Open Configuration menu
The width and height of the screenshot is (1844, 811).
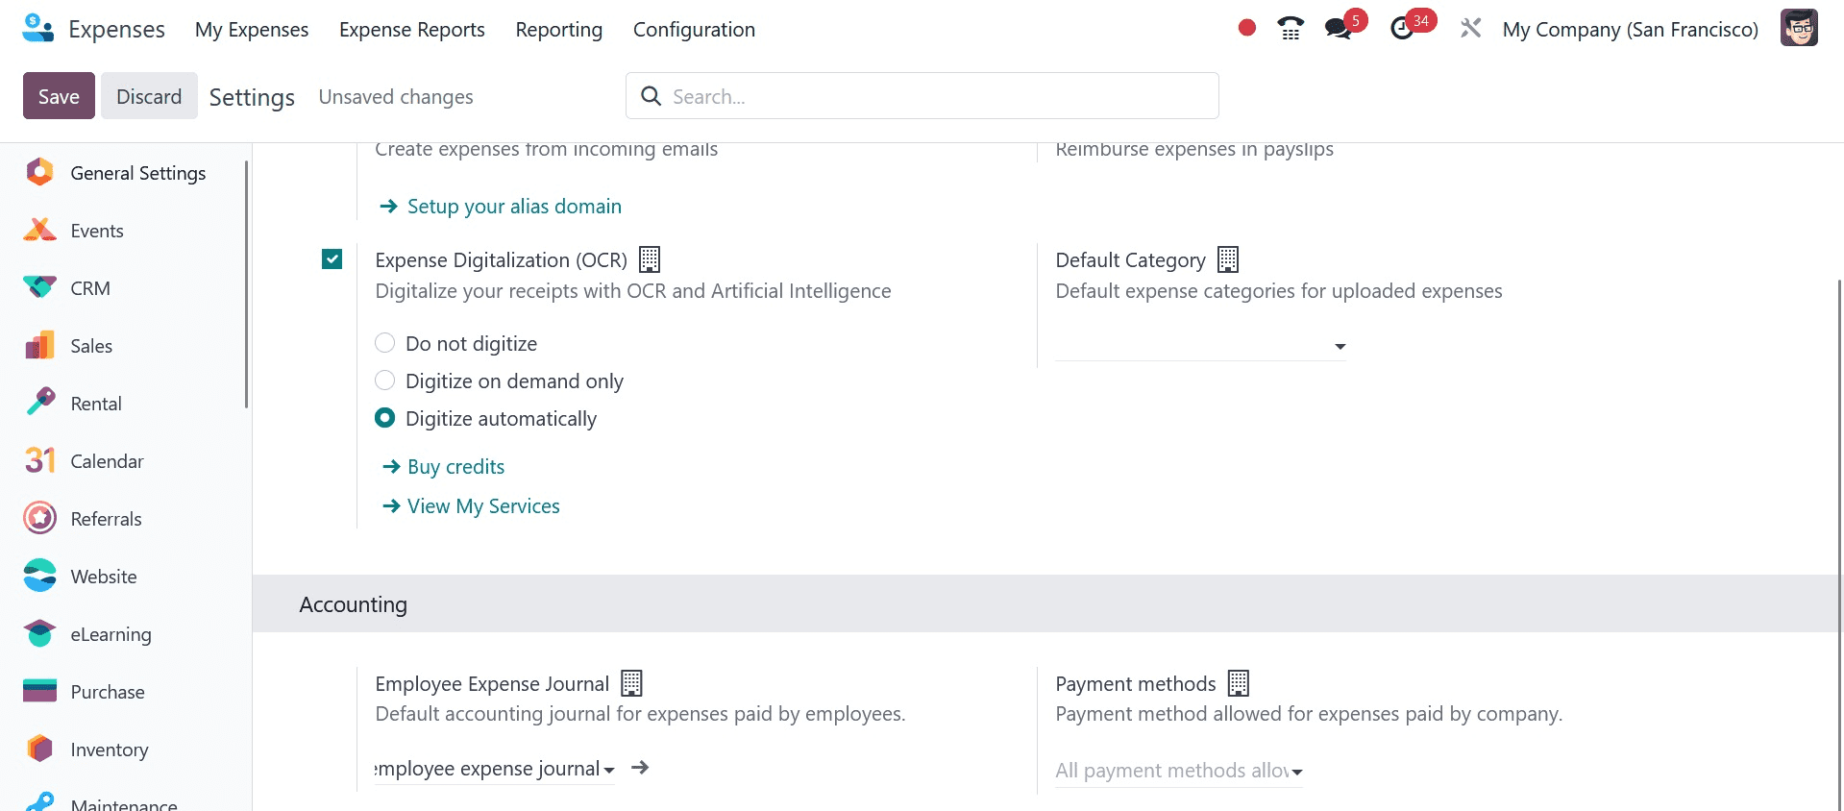point(694,29)
